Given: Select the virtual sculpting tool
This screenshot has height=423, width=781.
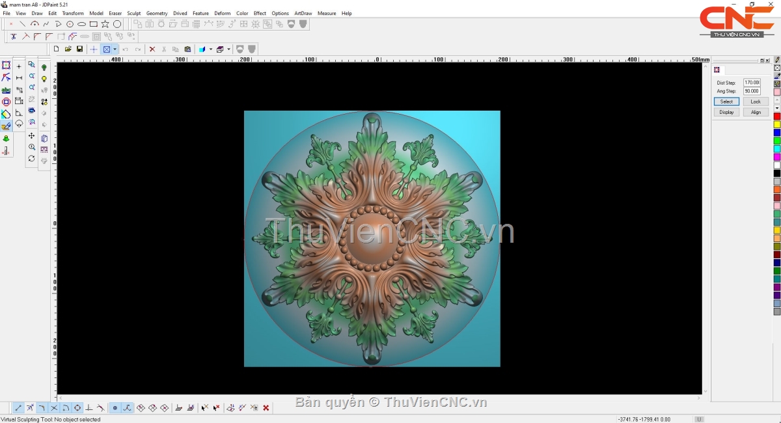Looking at the screenshot, I should (6, 126).
